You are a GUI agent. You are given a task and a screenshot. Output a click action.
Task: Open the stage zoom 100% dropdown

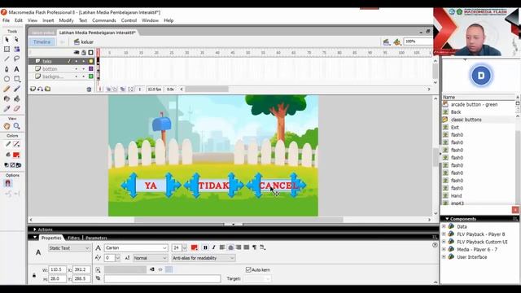point(418,42)
